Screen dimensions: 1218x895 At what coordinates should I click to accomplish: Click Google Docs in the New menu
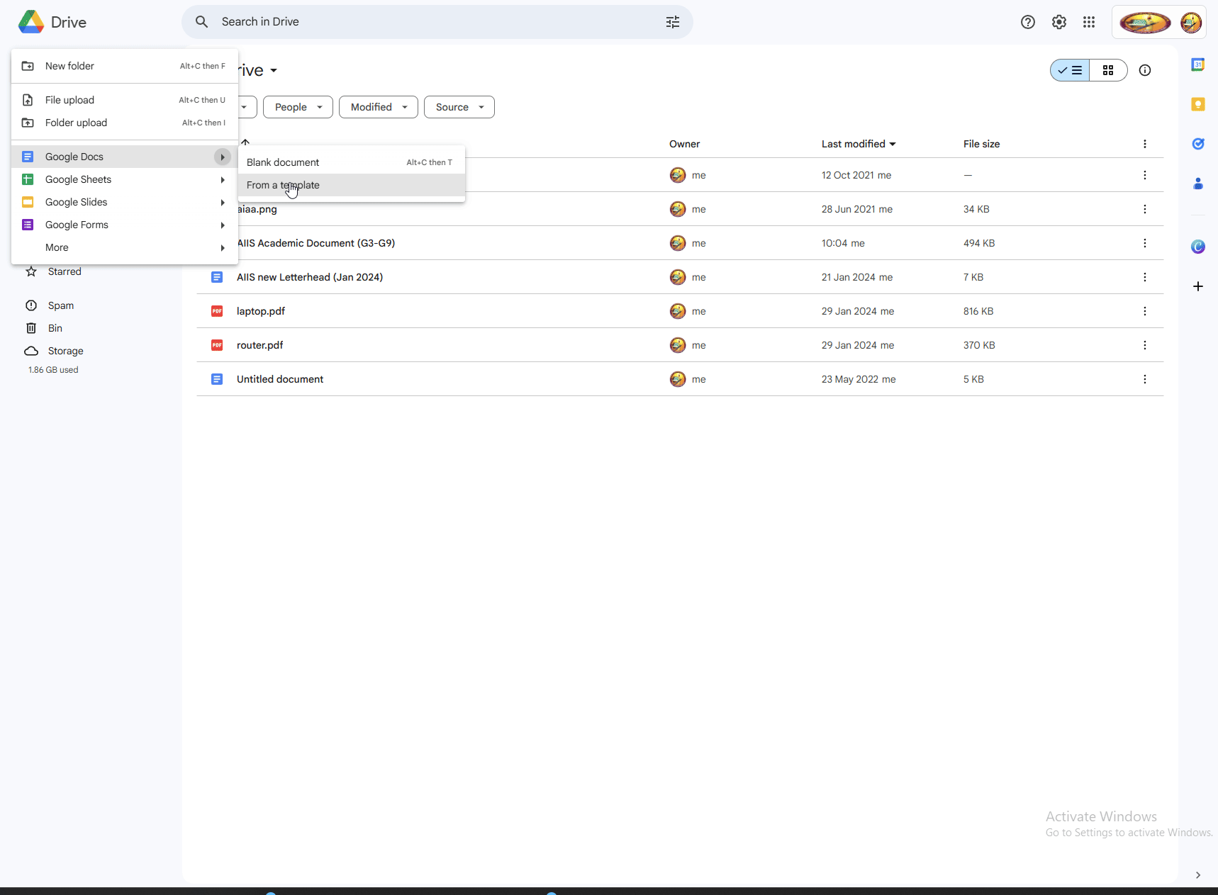125,157
